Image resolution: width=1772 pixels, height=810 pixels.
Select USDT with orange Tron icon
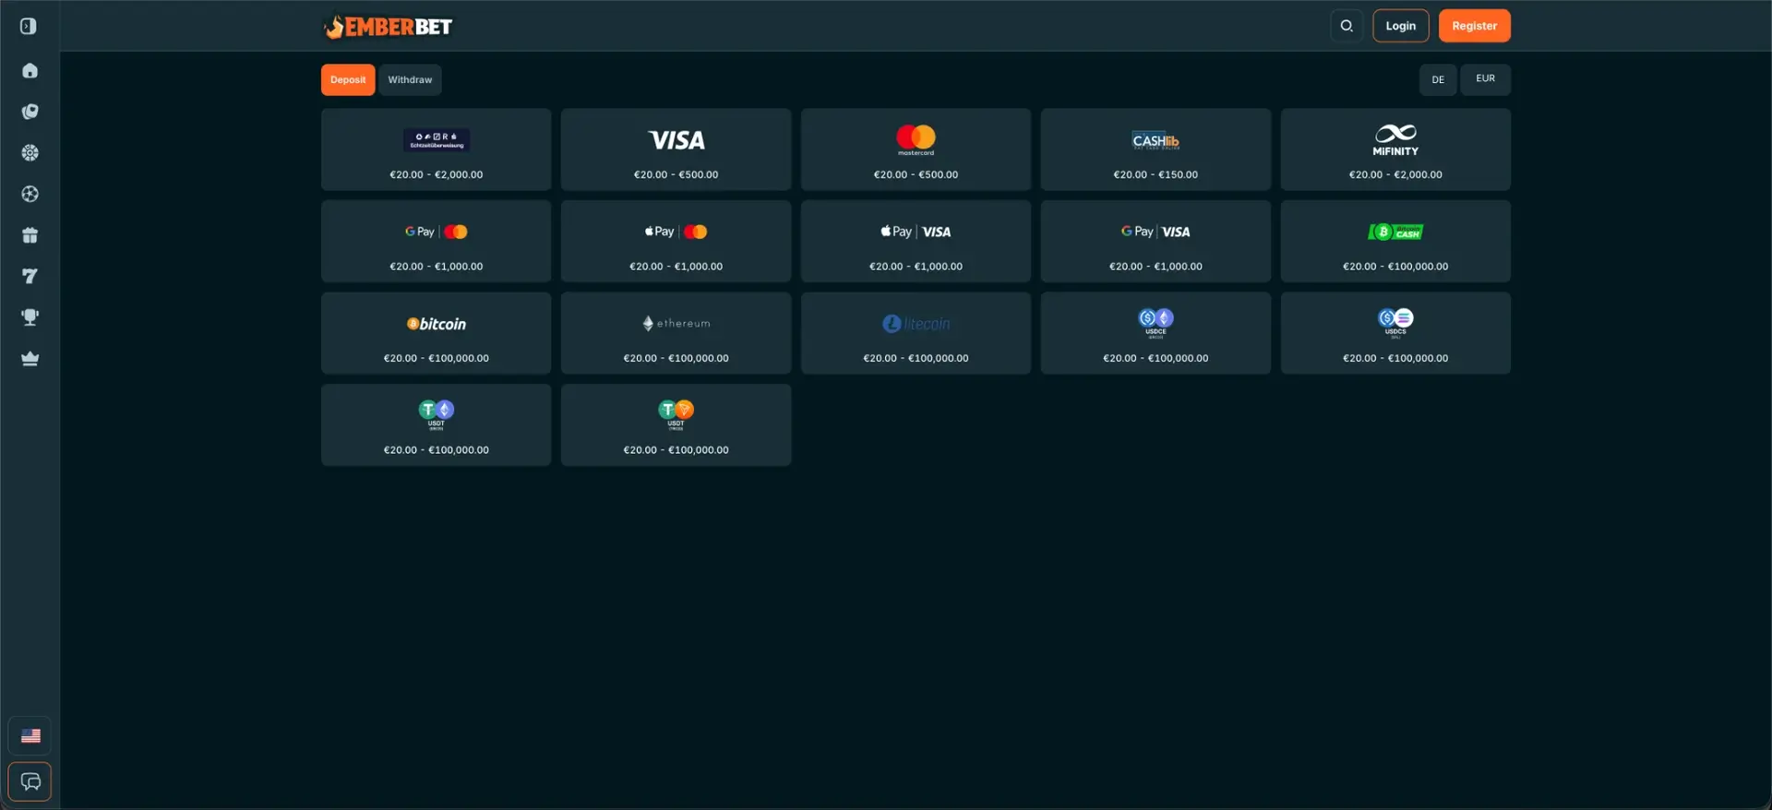(x=676, y=425)
